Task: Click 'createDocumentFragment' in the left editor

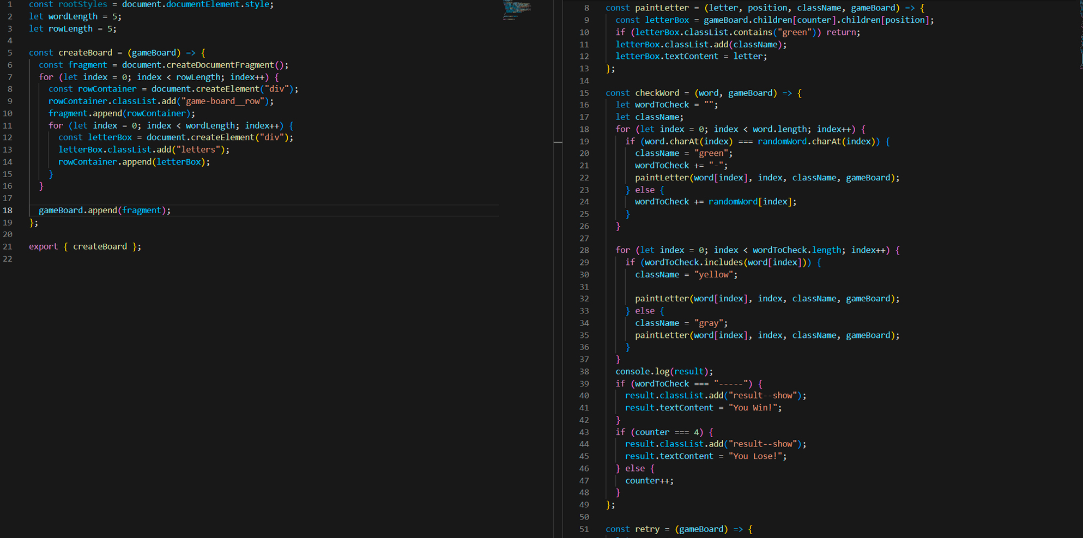Action: tap(220, 65)
